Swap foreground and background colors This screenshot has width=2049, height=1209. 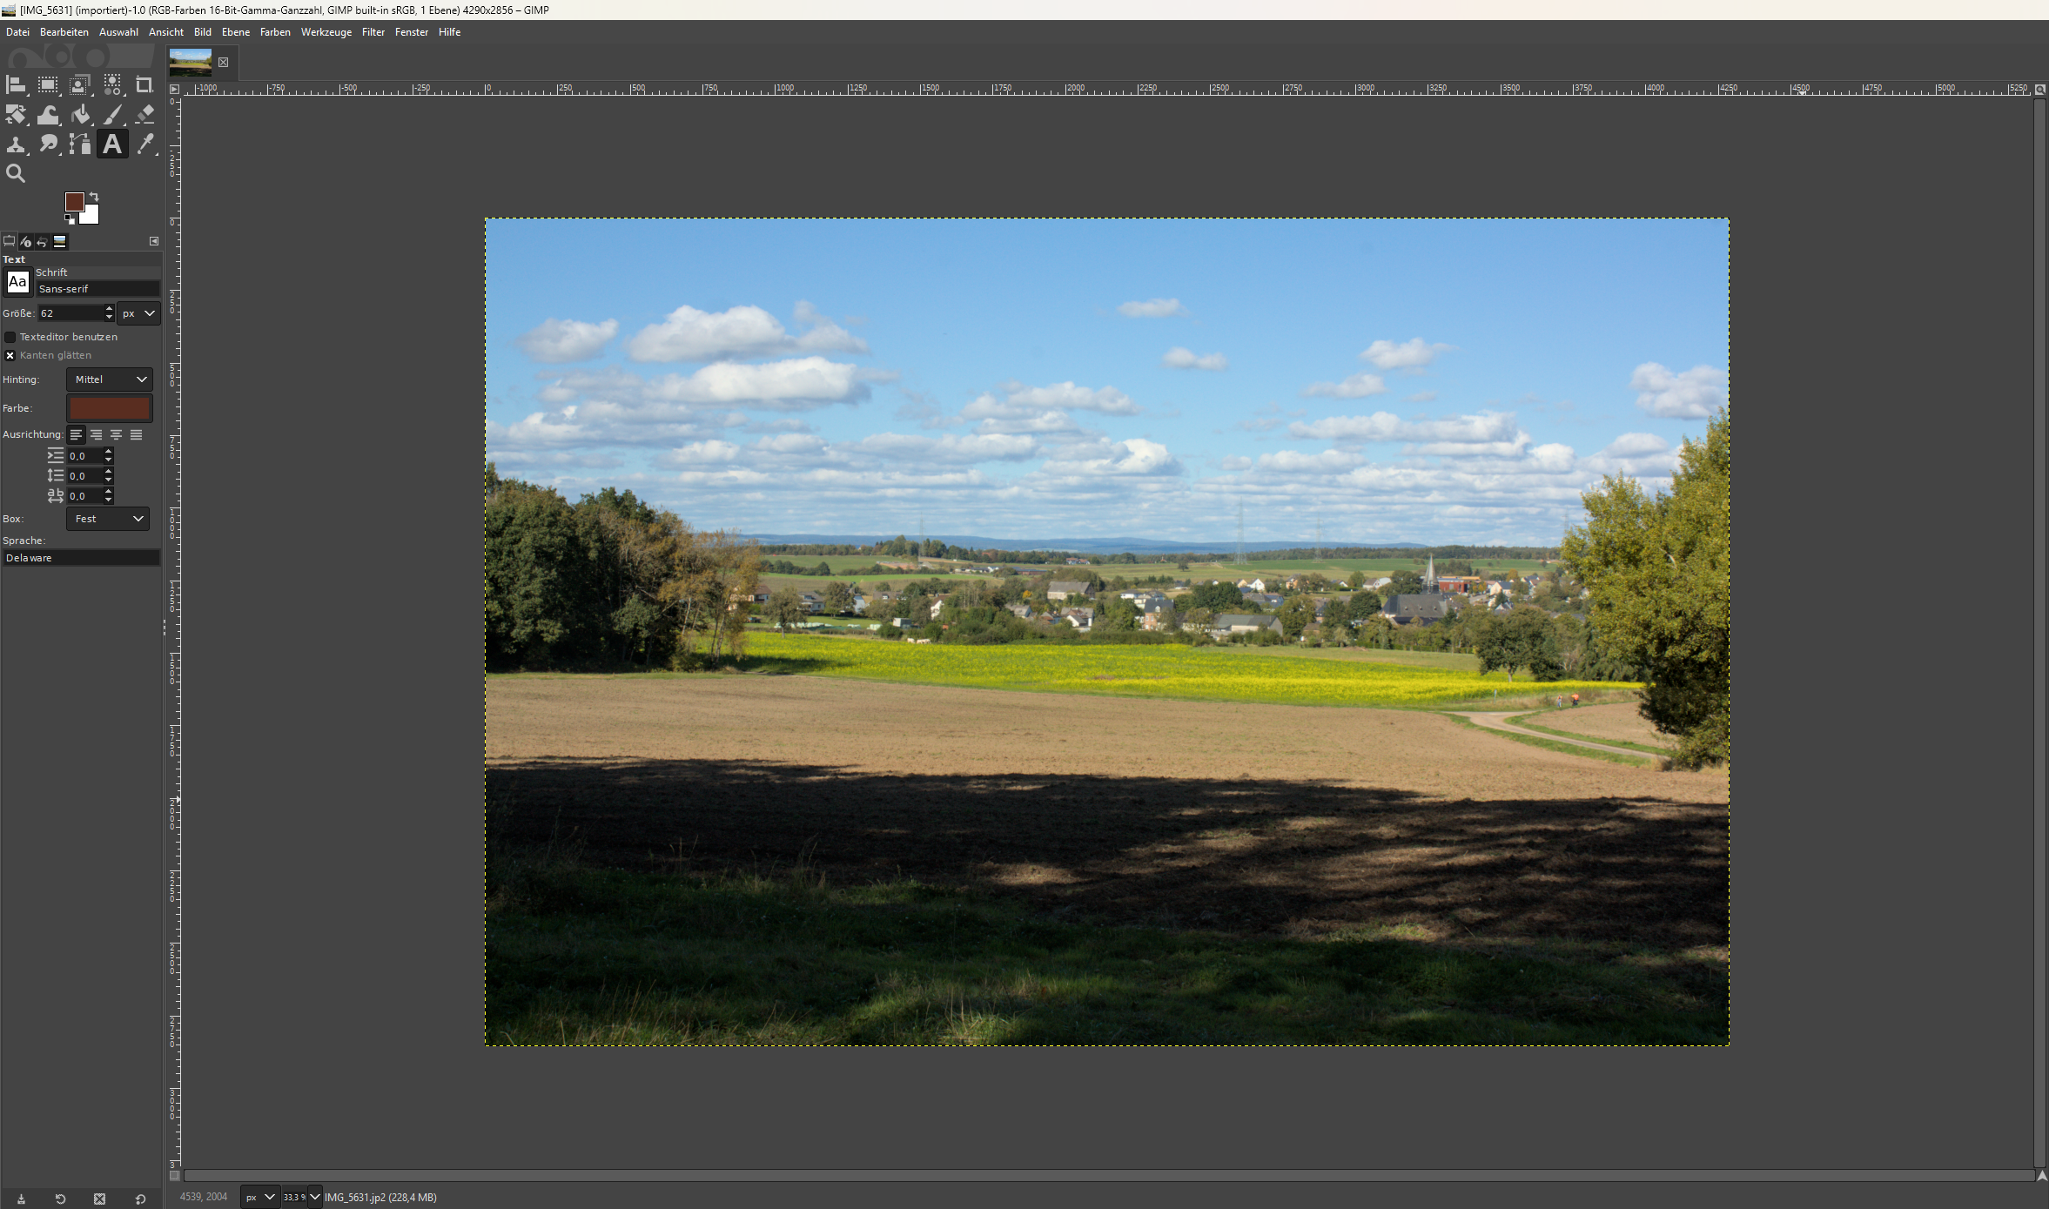[x=94, y=197]
